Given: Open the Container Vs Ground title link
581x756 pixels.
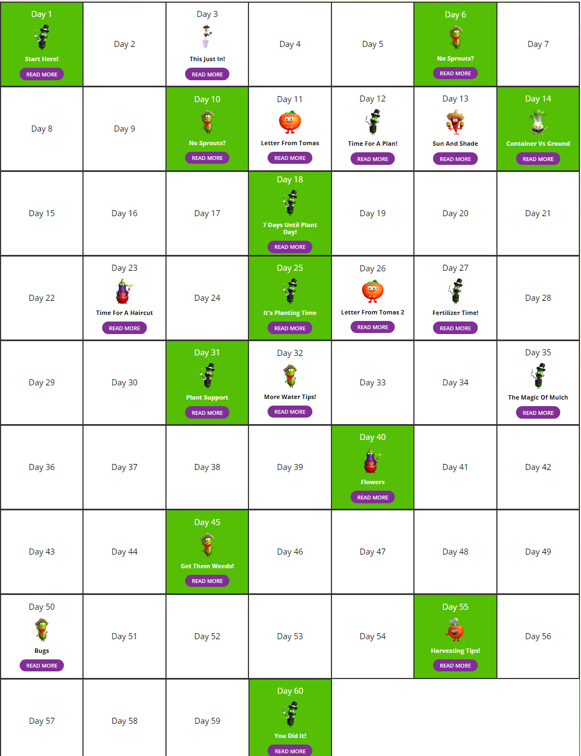Looking at the screenshot, I should [538, 144].
